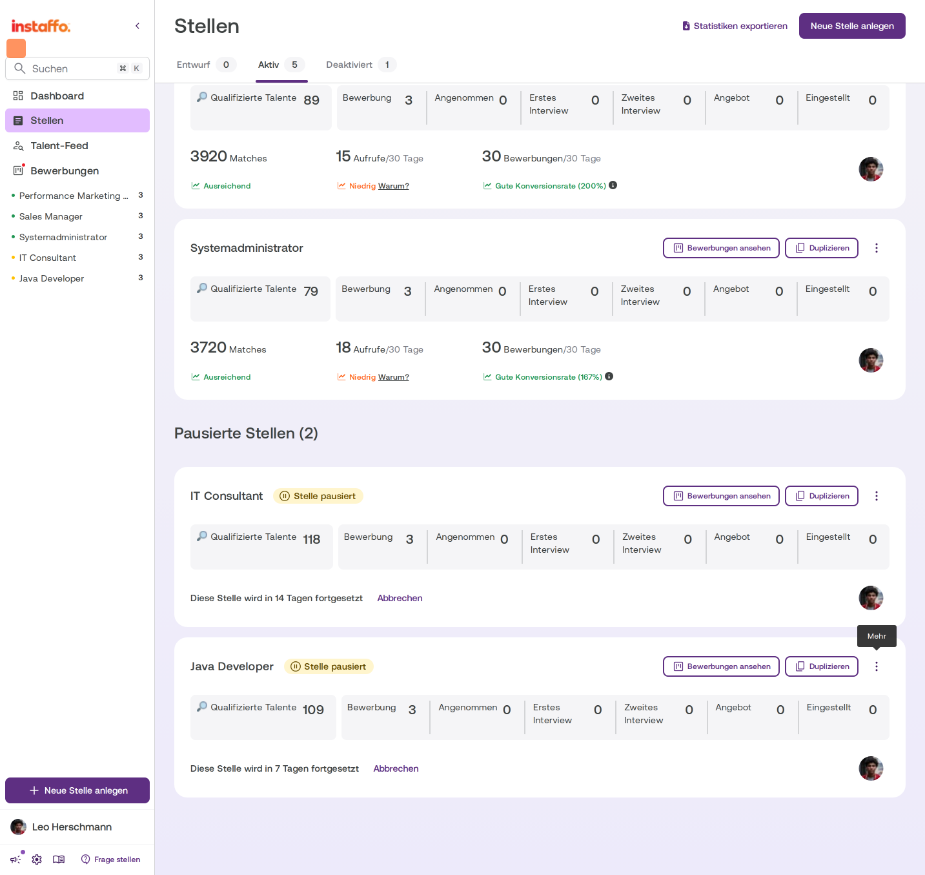Open the three-dot menu for Systemadministrator card

click(877, 248)
